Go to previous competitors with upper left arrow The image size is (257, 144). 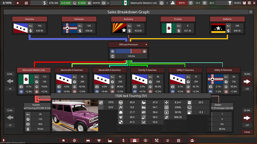tap(10, 81)
